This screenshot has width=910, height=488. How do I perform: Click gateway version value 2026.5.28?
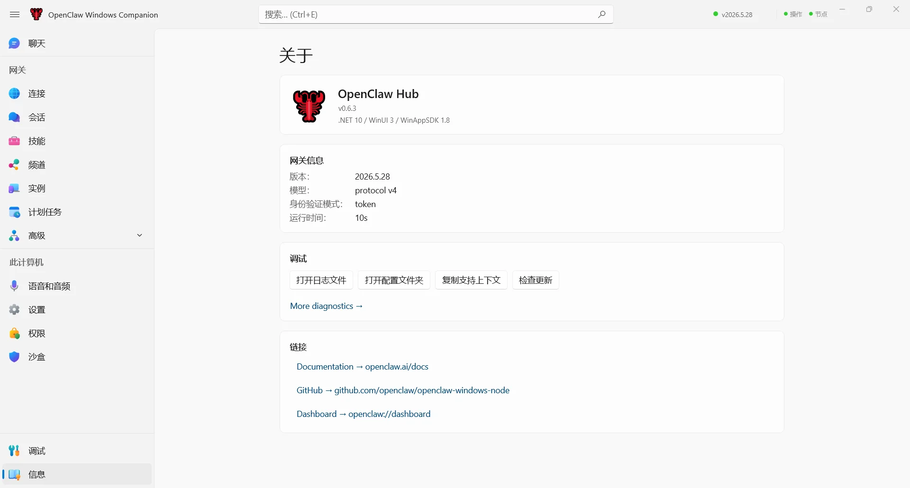tap(373, 177)
